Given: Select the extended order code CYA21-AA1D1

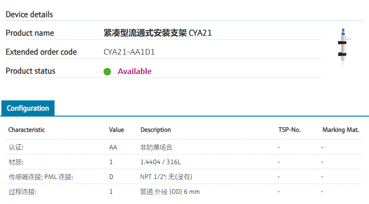Looking at the screenshot, I should [x=129, y=52].
